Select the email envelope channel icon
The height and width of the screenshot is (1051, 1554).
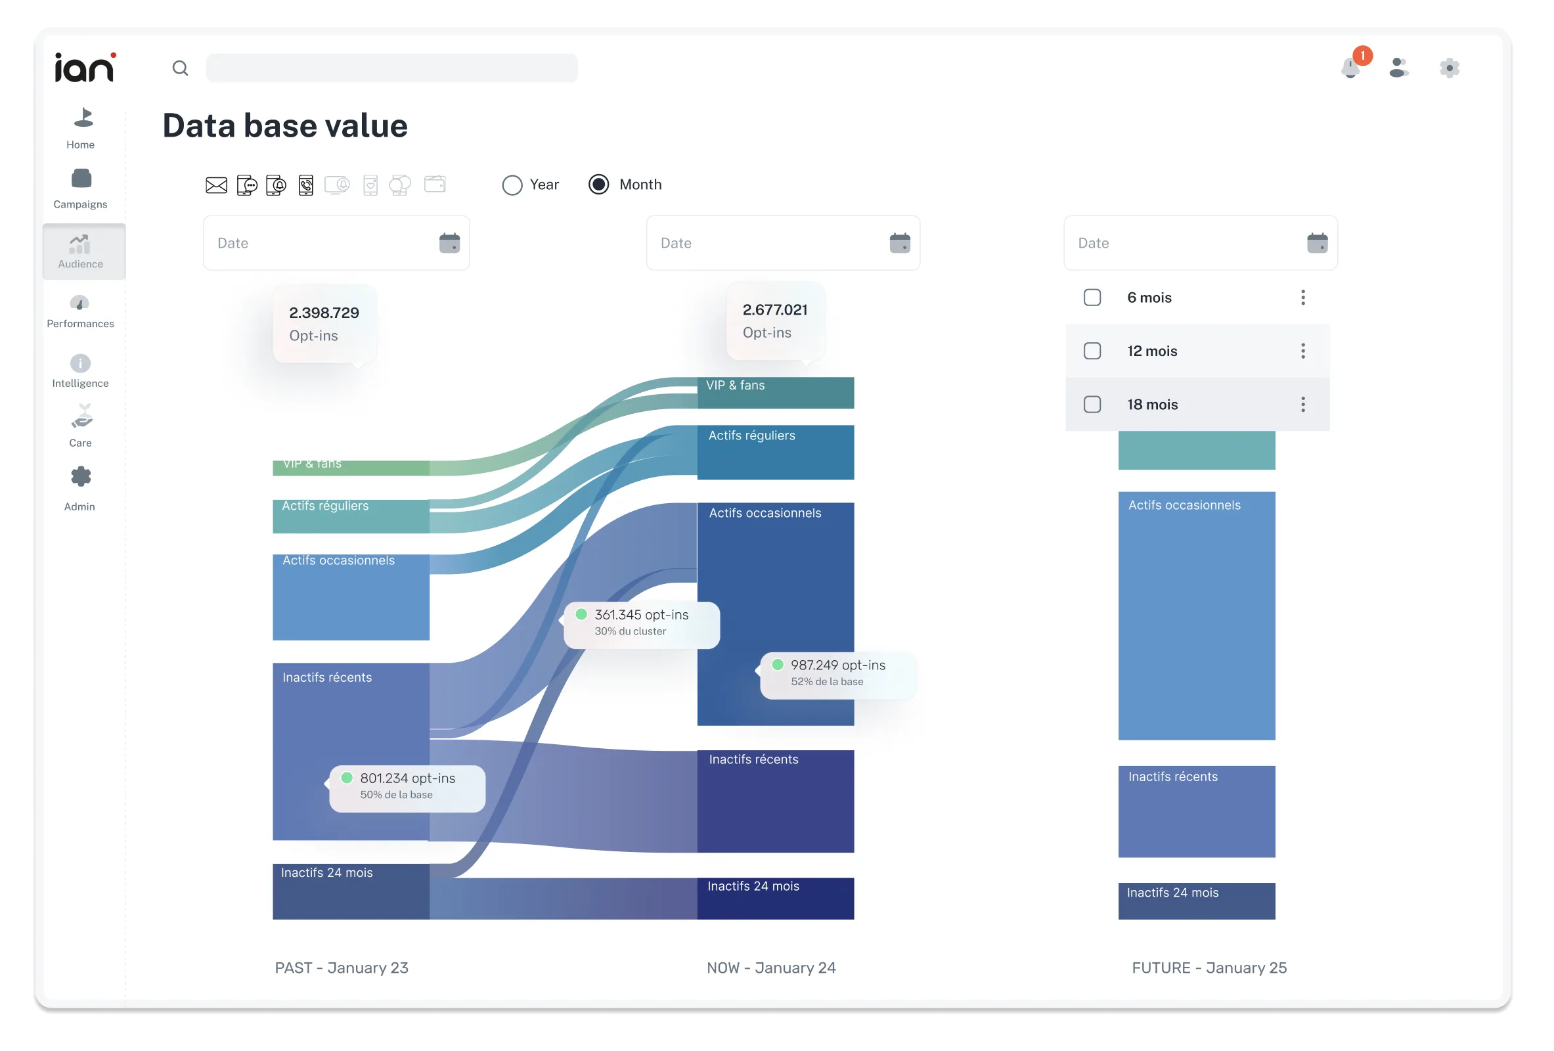tap(216, 185)
